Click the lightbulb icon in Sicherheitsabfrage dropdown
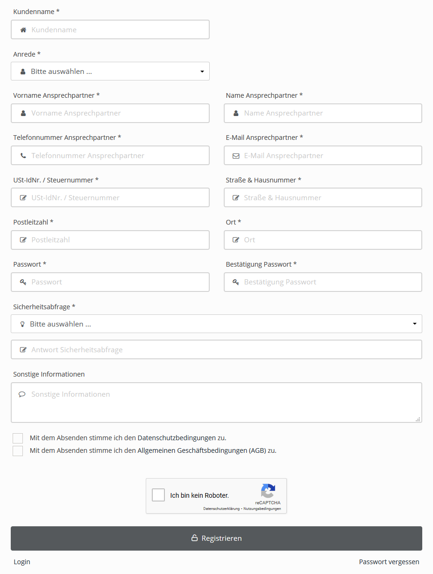 (x=22, y=324)
